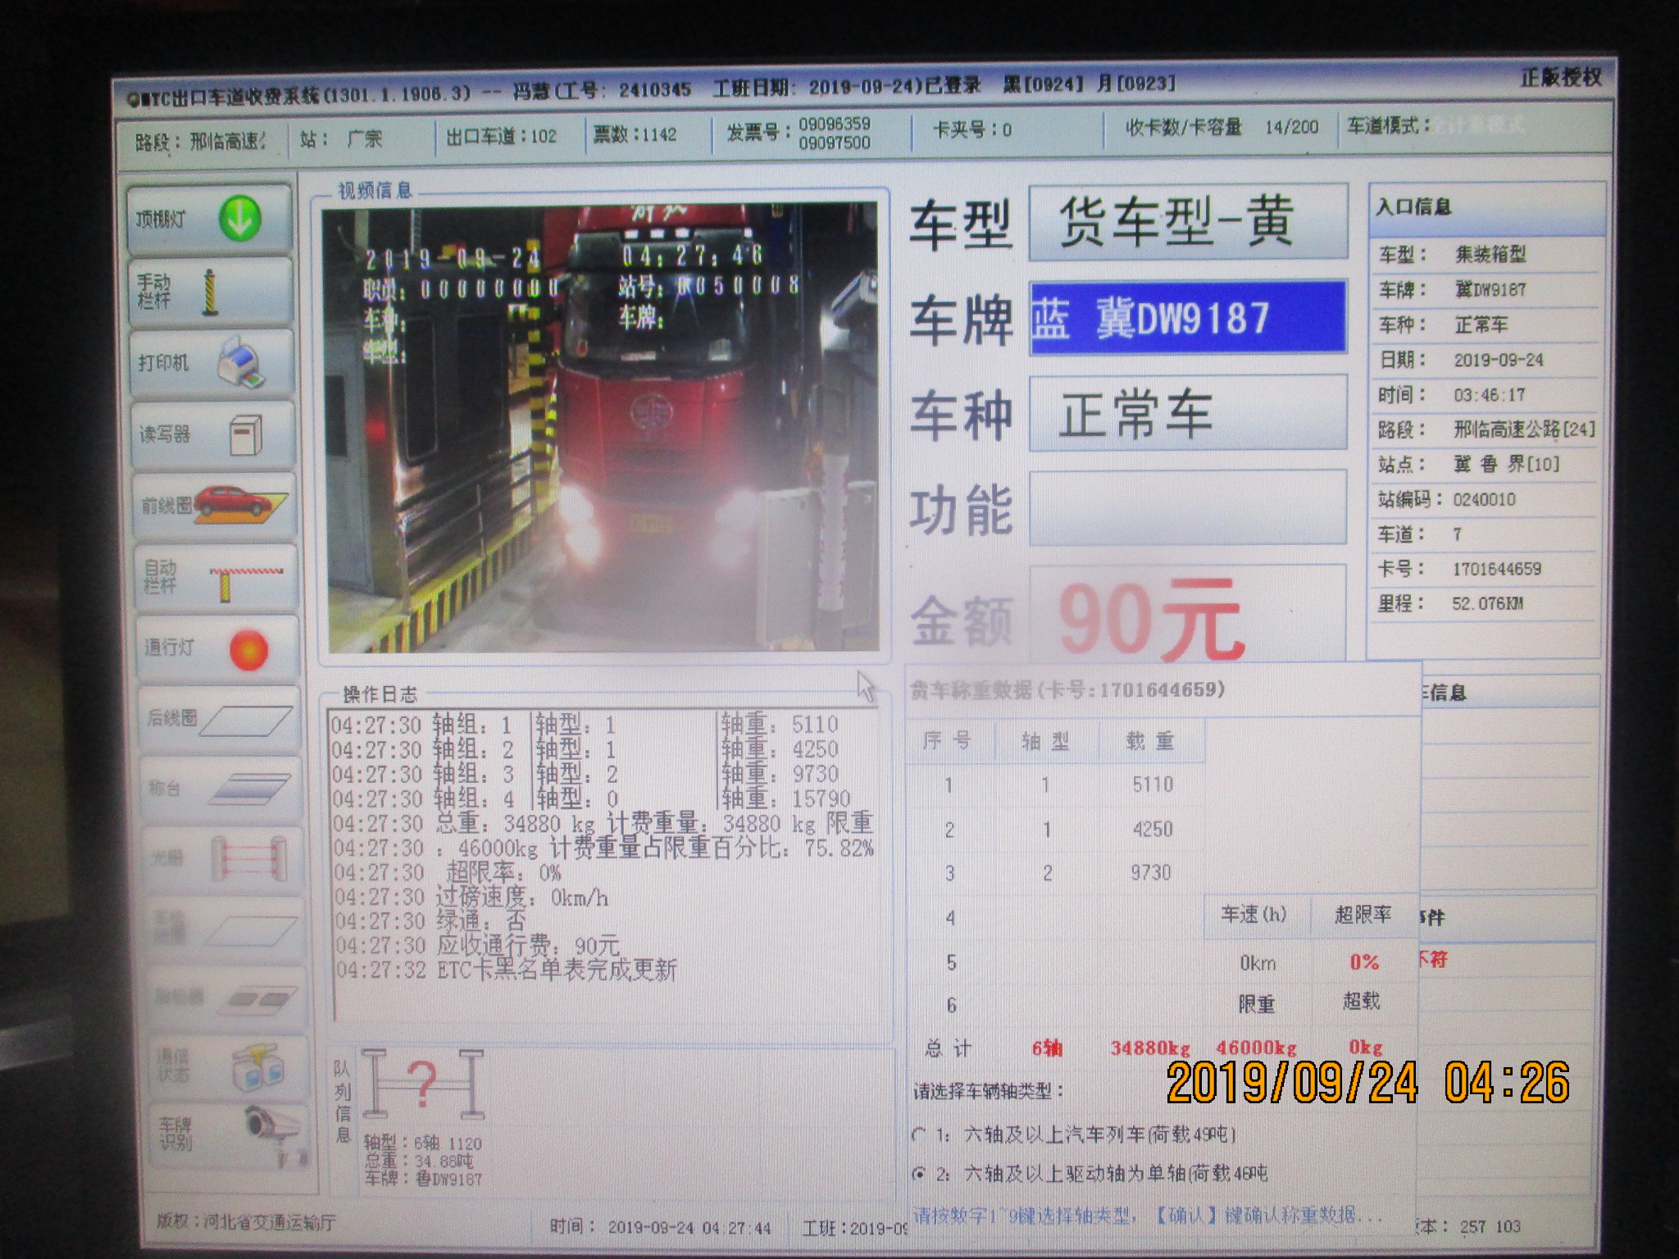Select the 读写器 card reader icon

point(245,435)
